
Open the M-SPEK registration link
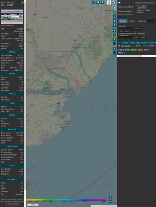point(20,29)
